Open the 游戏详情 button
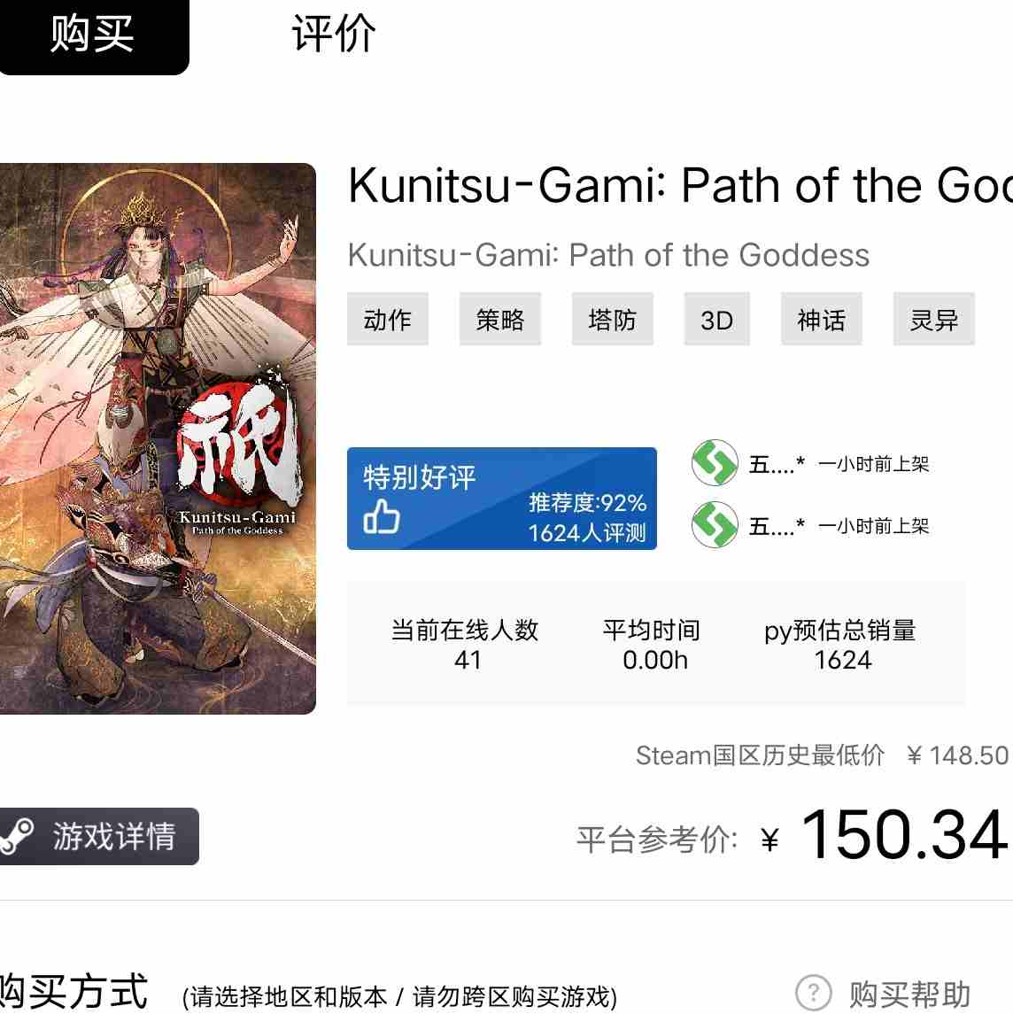This screenshot has width=1013, height=1014. 99,836
